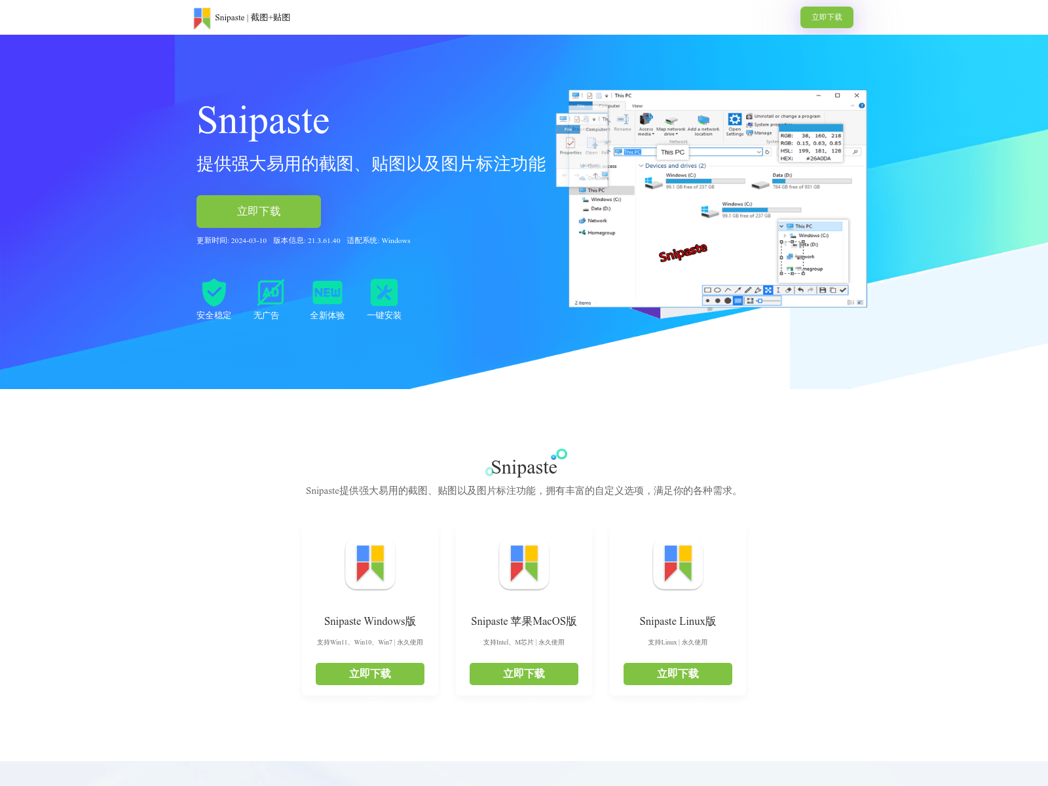1048x786 pixels.
Task: Click the Snipaste Windows版 title text
Action: tap(370, 621)
